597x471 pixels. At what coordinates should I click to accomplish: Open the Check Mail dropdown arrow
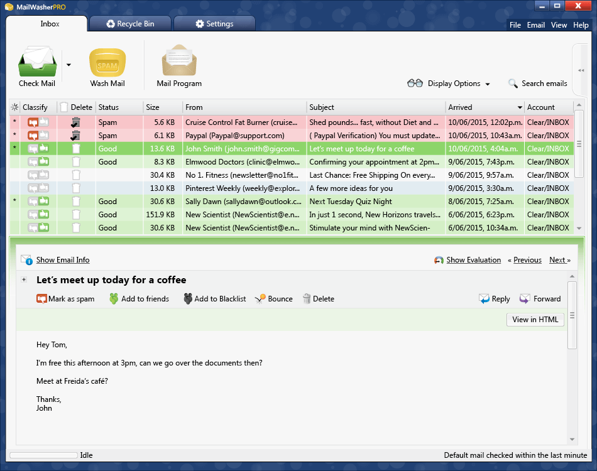69,64
